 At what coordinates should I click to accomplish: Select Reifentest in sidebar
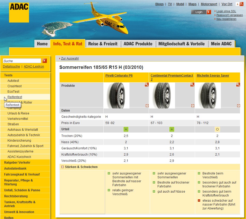click(x=25, y=97)
